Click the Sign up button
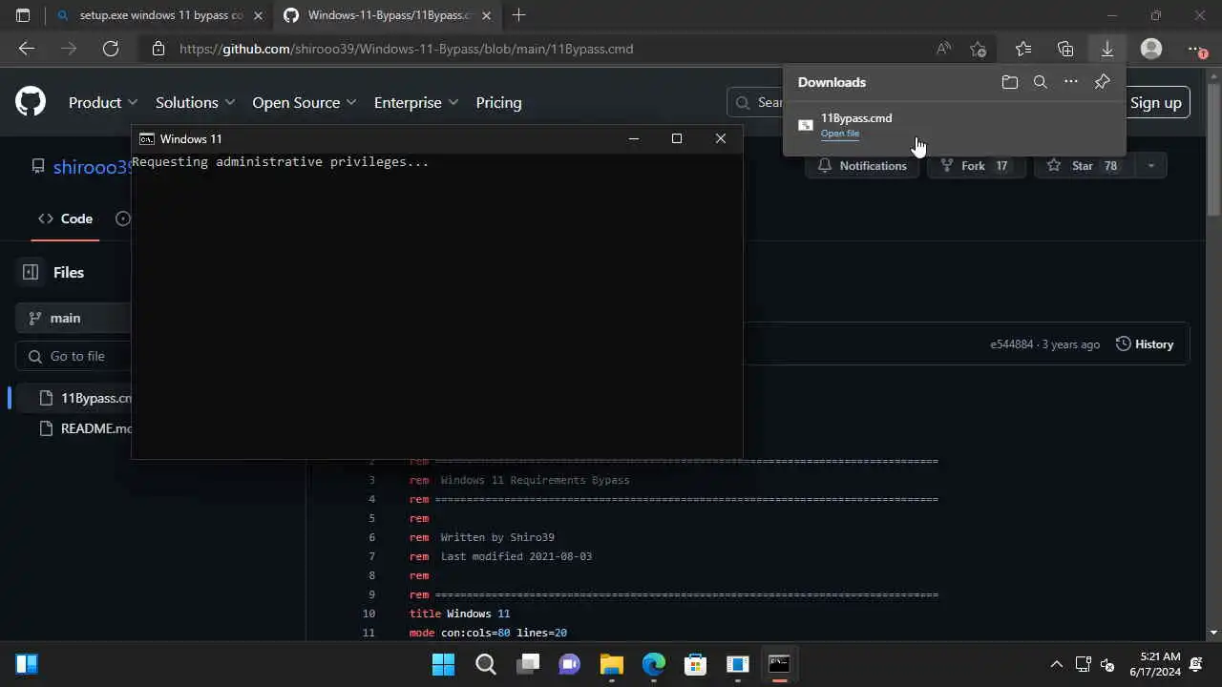Image resolution: width=1222 pixels, height=687 pixels. click(x=1156, y=102)
